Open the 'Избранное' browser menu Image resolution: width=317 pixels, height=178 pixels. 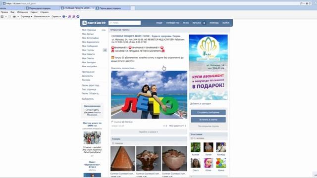coord(22,12)
